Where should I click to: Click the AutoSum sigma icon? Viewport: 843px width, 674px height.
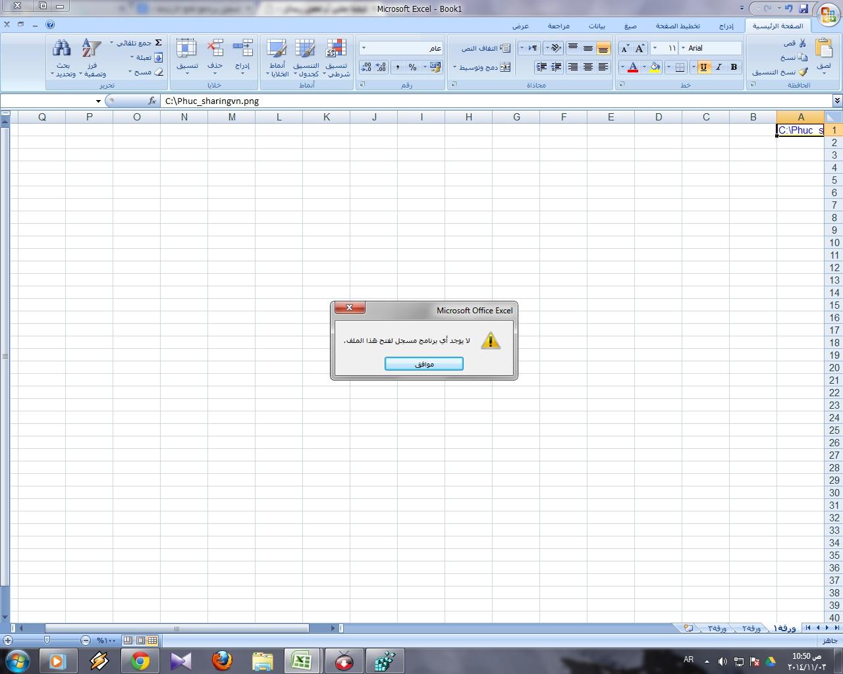coord(158,43)
